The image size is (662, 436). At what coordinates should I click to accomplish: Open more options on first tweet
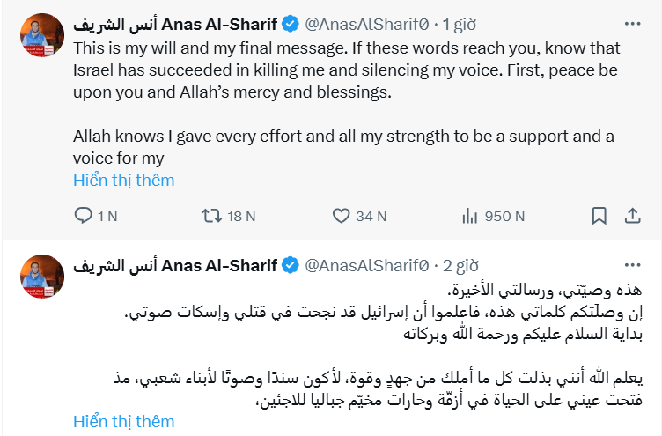click(632, 24)
